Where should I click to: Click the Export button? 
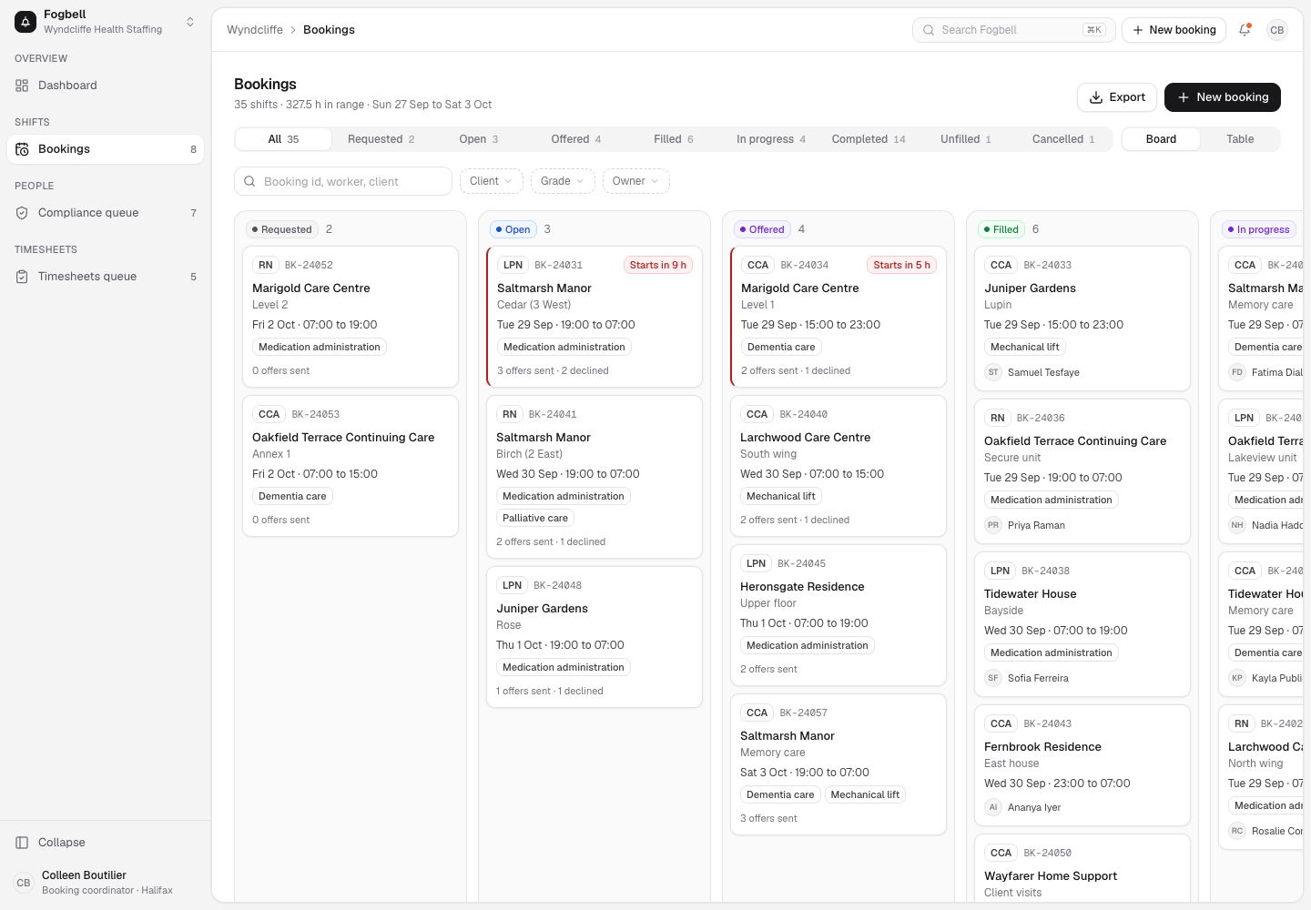[x=1117, y=97]
